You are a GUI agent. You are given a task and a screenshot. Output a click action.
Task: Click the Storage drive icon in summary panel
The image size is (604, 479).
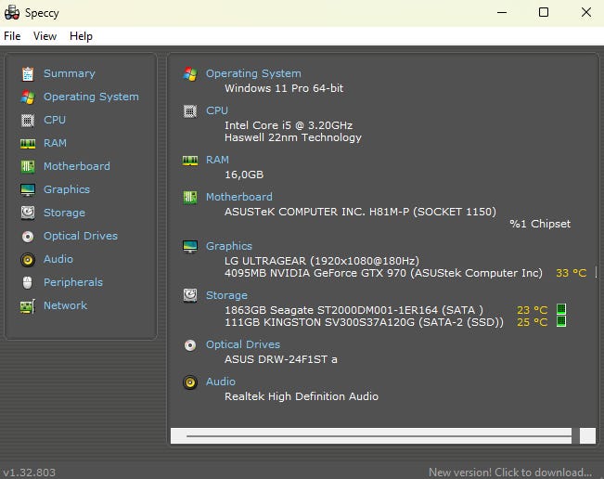point(190,295)
